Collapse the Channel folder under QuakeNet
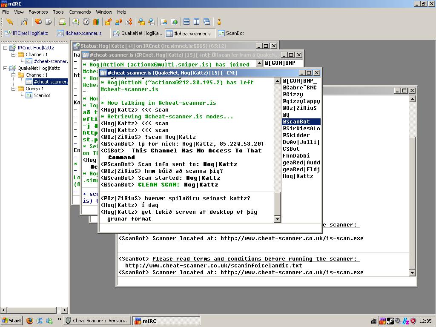436x327 pixels. pos(13,75)
